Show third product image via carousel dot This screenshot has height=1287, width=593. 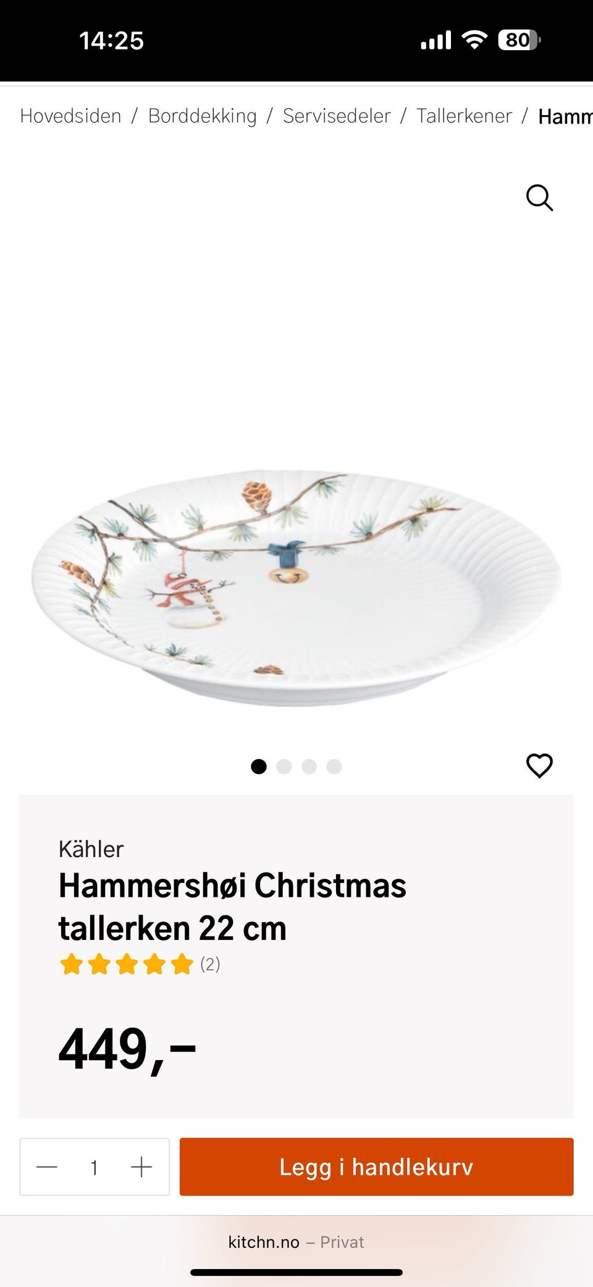click(x=309, y=766)
